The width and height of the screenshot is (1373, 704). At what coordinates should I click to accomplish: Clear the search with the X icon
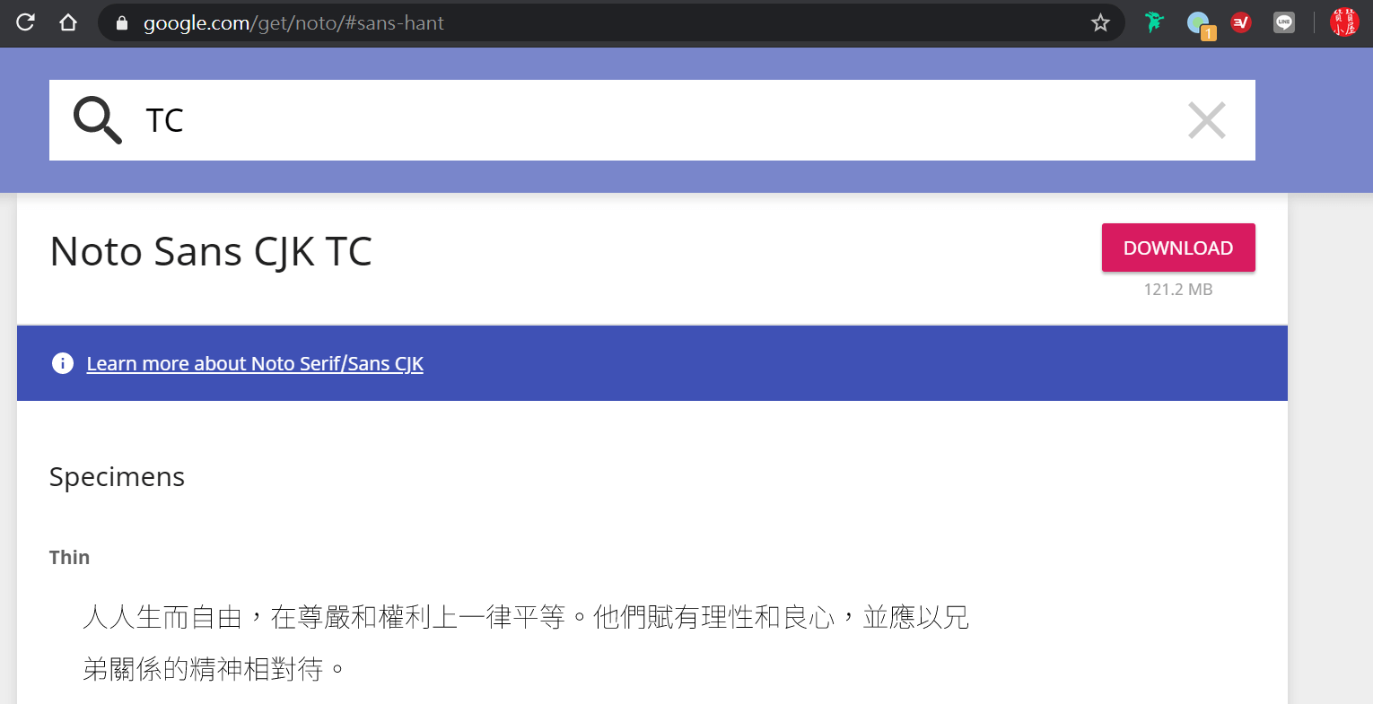(x=1207, y=120)
